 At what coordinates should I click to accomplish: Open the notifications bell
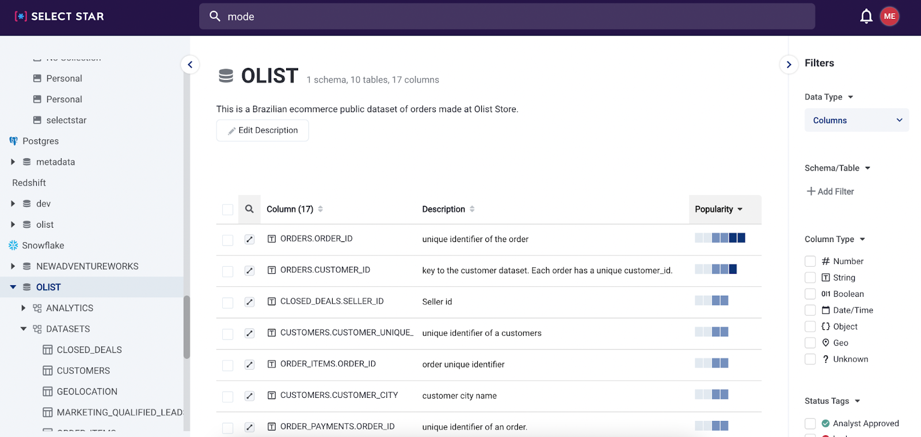pos(866,16)
